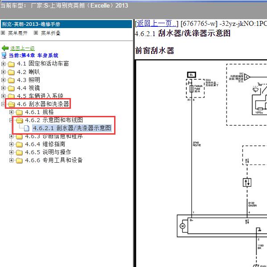Click folder icon for 4.2 喇叭
Screen dimensions: 267x267
click(11, 72)
